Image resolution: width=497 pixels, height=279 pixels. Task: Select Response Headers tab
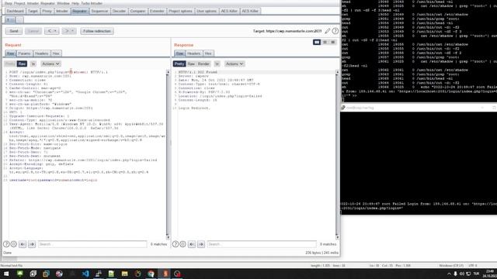pos(193,53)
